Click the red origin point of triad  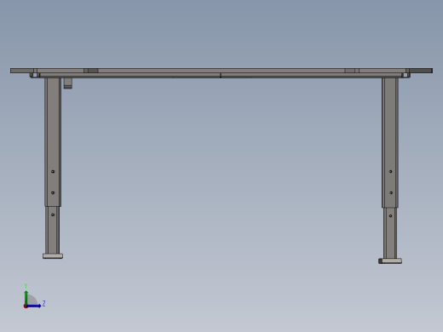(26, 306)
